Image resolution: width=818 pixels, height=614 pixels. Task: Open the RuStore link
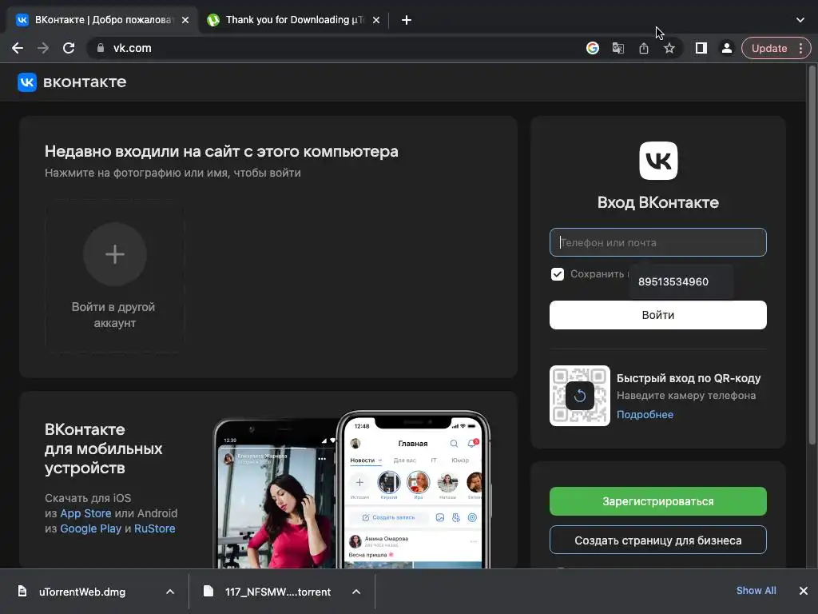coord(154,528)
